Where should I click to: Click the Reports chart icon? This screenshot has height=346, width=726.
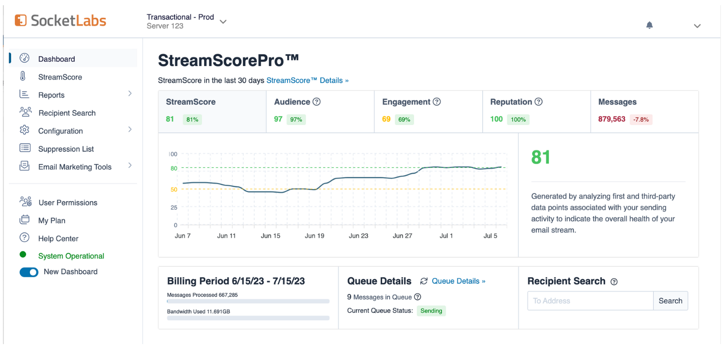click(x=24, y=94)
